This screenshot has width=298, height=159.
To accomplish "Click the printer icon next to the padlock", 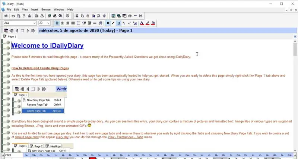I will coord(37,16).
